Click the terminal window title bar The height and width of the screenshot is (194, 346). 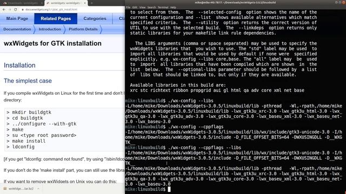tap(235, 2)
